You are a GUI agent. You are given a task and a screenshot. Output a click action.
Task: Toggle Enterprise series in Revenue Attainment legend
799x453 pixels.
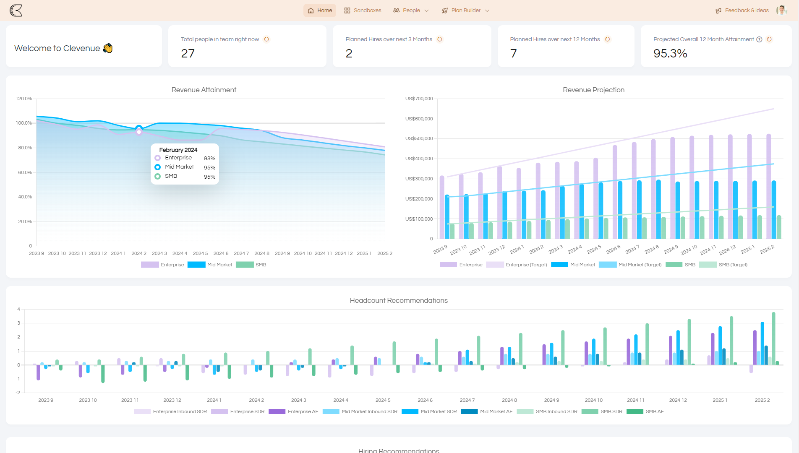[163, 265]
